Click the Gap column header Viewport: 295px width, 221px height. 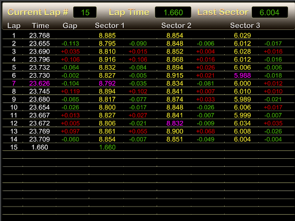[70, 25]
